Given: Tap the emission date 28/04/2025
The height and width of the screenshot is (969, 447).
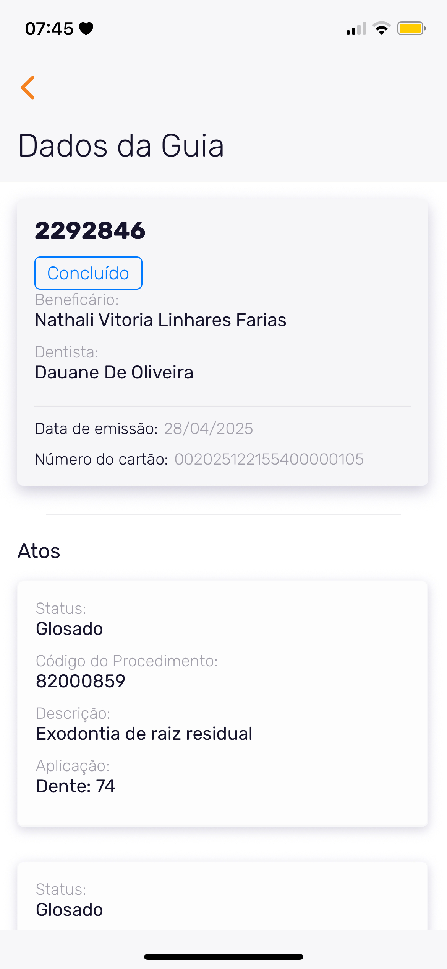Looking at the screenshot, I should [208, 429].
